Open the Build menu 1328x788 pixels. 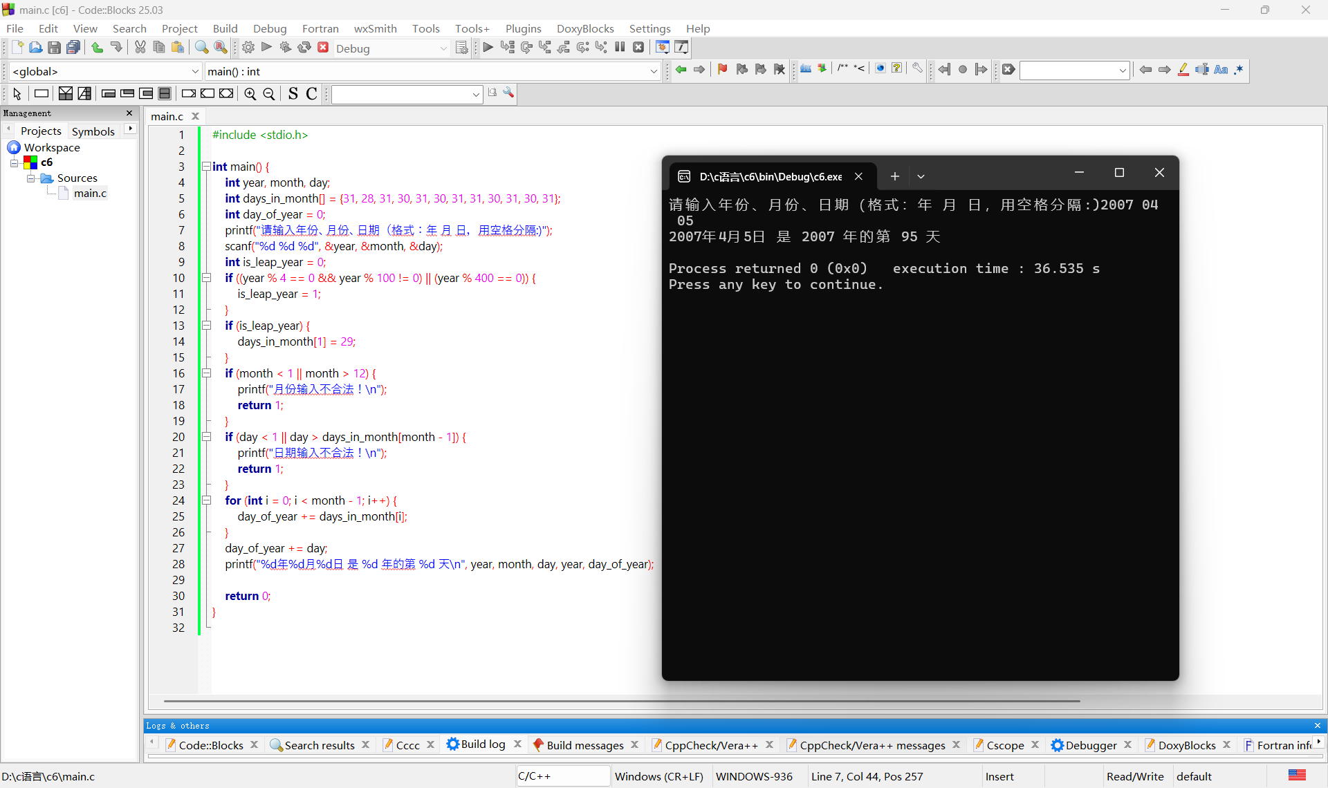coord(225,28)
